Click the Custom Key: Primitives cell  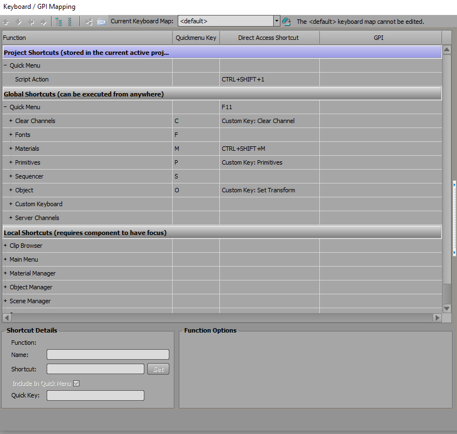[269, 162]
